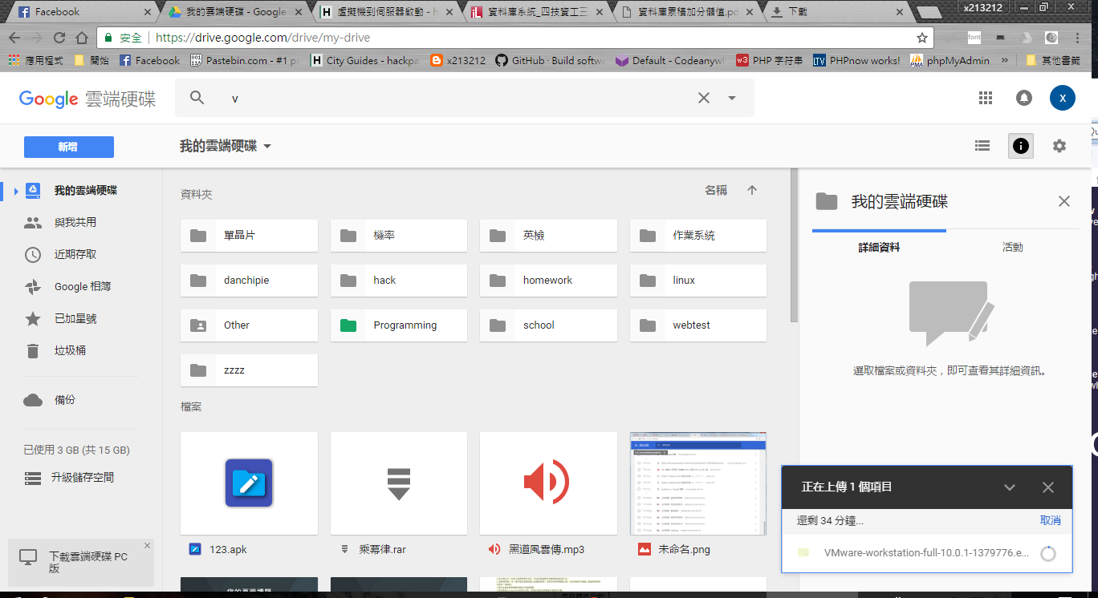Open the settings gear icon
Viewport: 1098px width, 598px height.
click(x=1059, y=146)
